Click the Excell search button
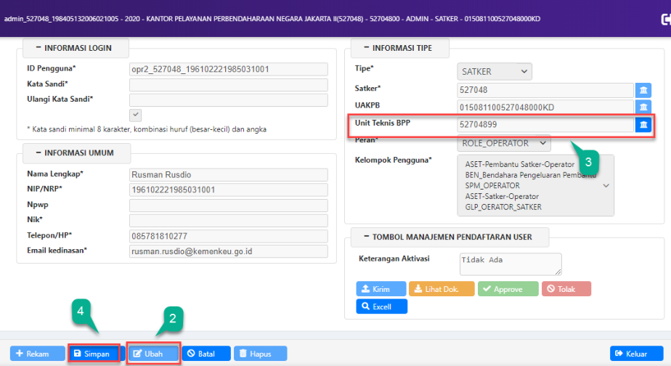Screen dimensions: 671x366 coord(381,306)
